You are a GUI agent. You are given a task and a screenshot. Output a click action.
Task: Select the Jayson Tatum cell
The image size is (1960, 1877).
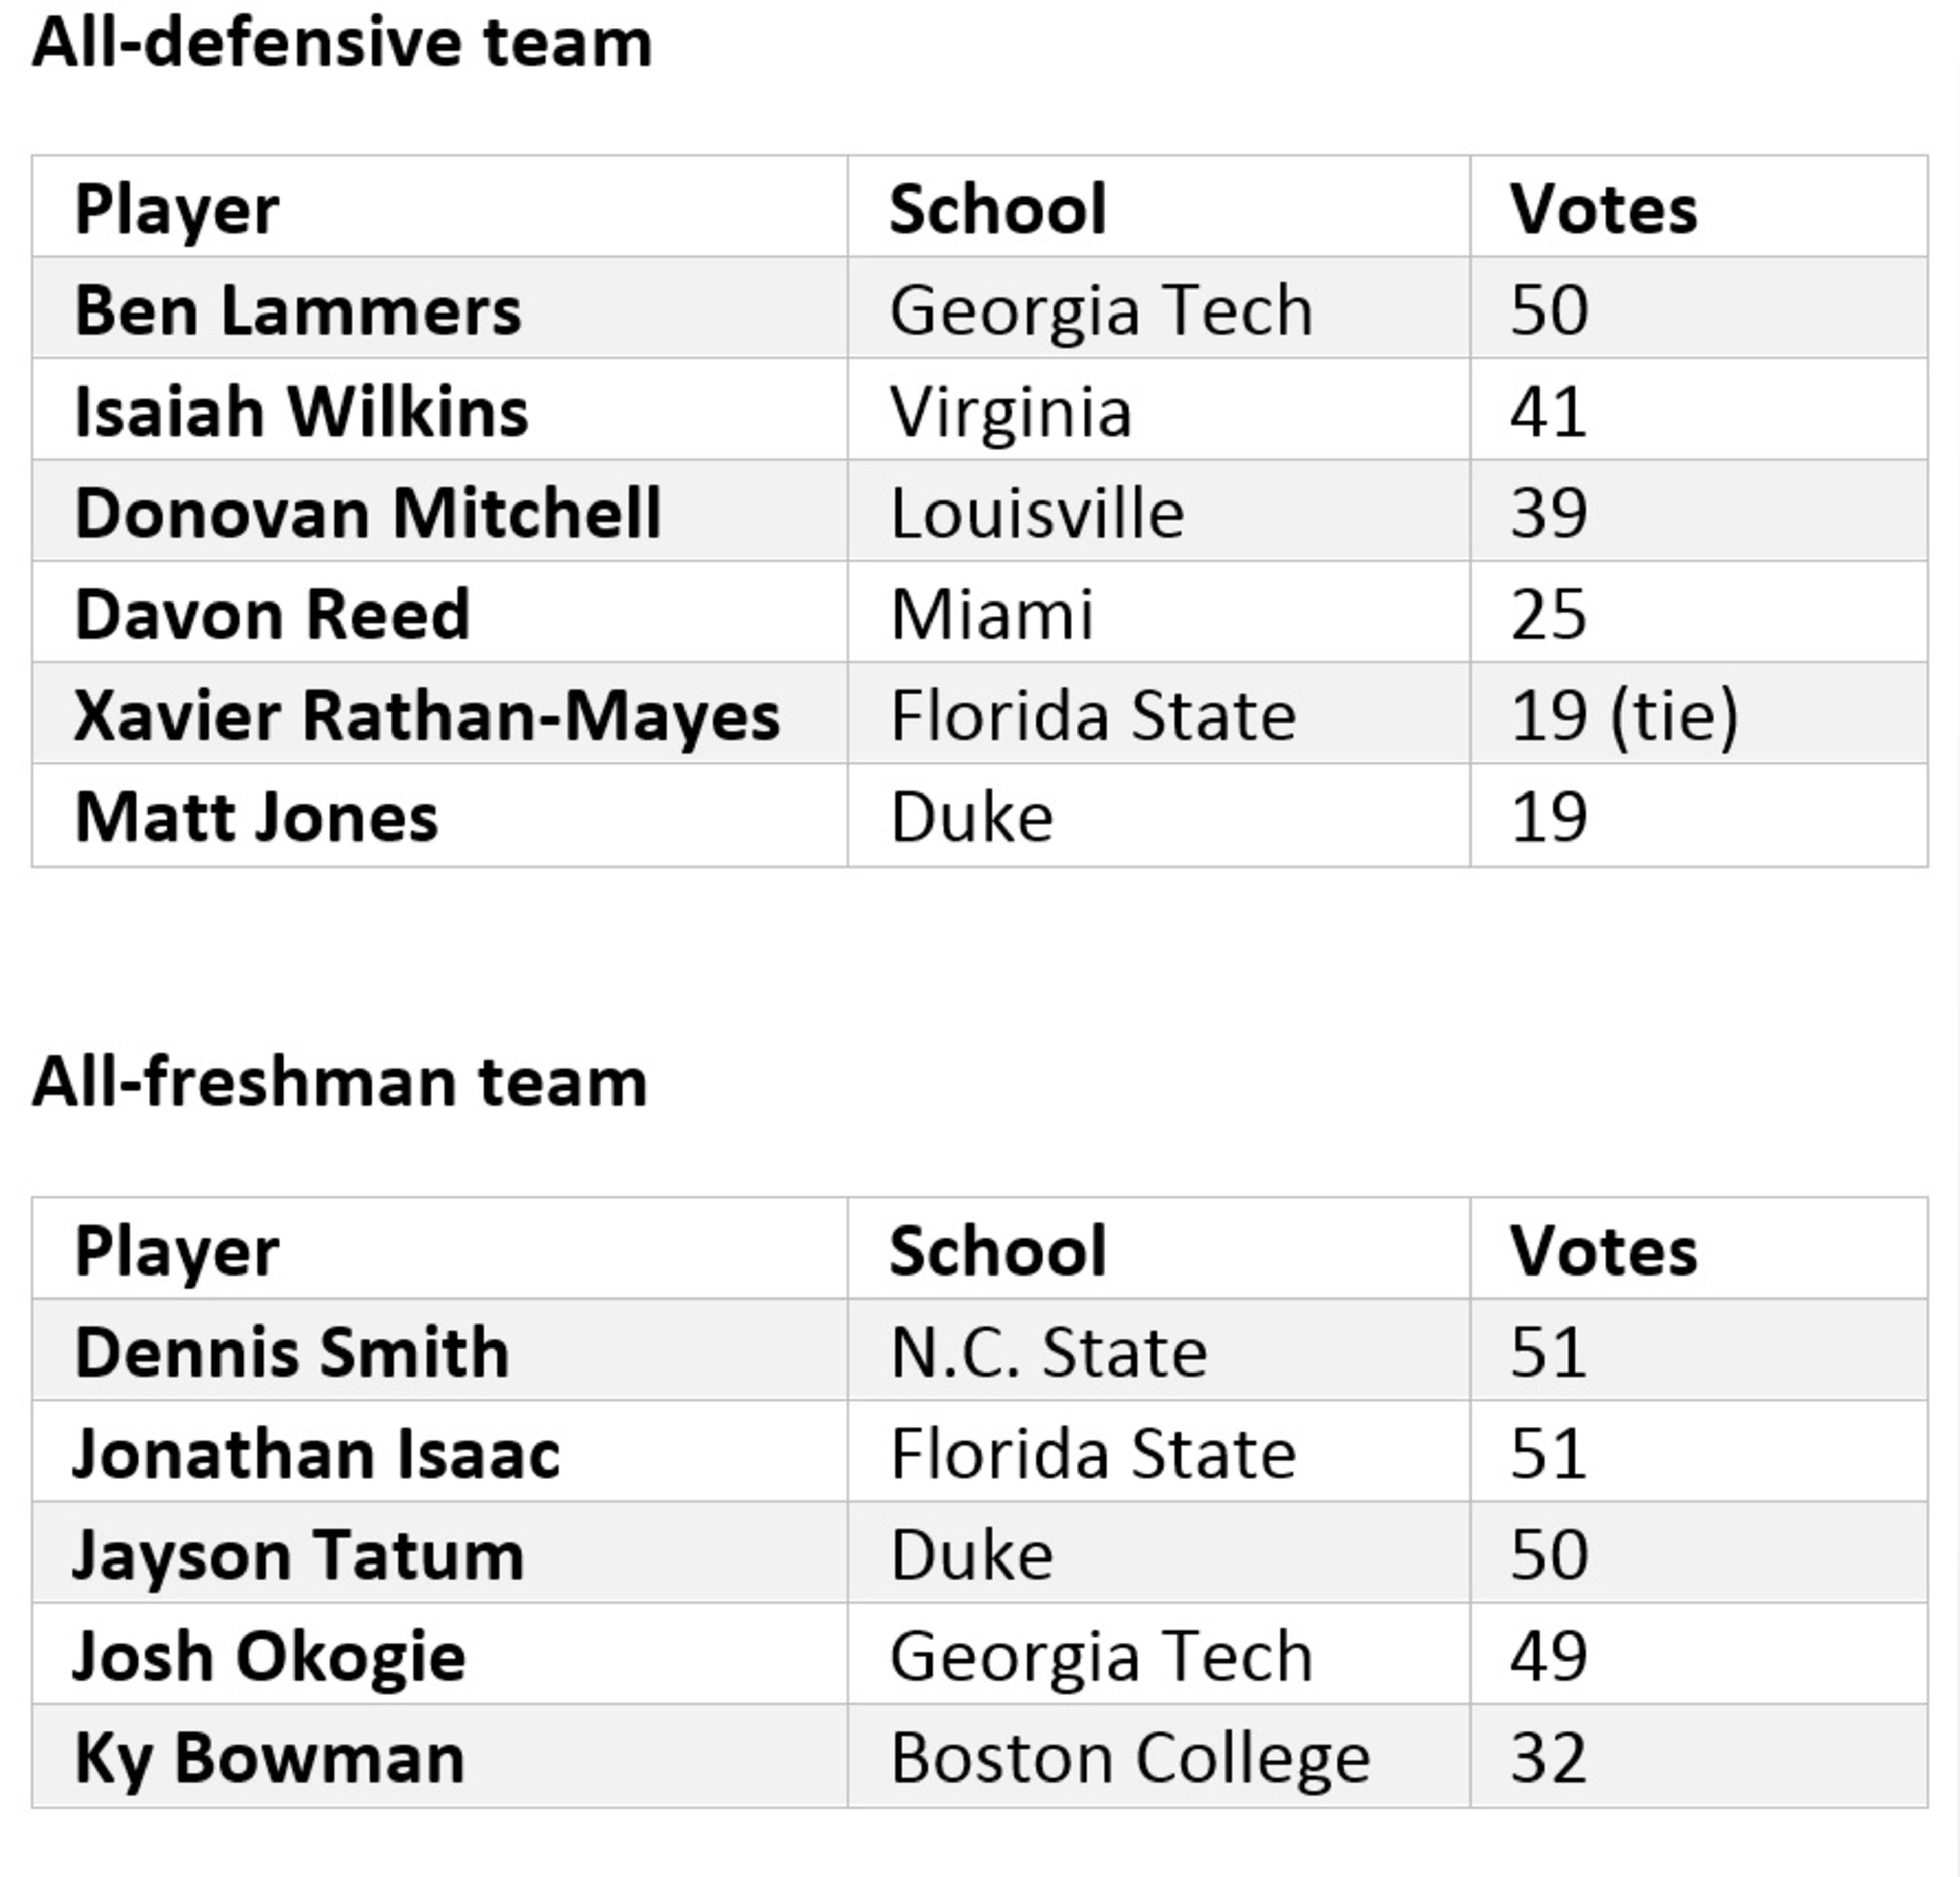coord(299,1556)
